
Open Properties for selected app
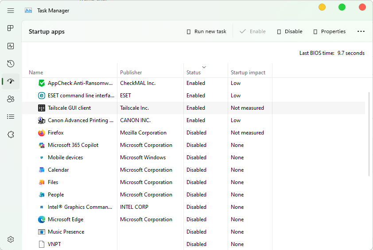330,31
